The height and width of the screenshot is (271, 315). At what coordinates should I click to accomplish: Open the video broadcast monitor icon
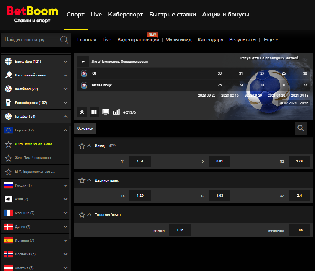(x=106, y=112)
